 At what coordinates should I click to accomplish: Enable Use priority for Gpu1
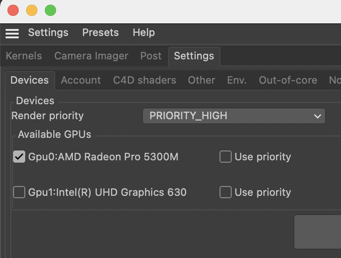(x=225, y=192)
